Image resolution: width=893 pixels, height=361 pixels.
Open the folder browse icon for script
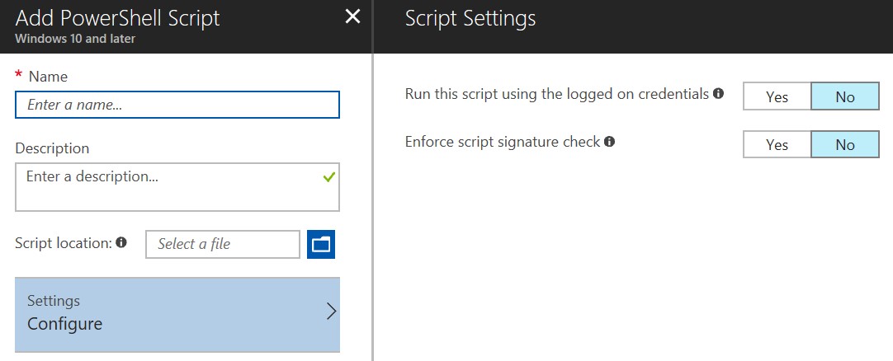[x=321, y=244]
